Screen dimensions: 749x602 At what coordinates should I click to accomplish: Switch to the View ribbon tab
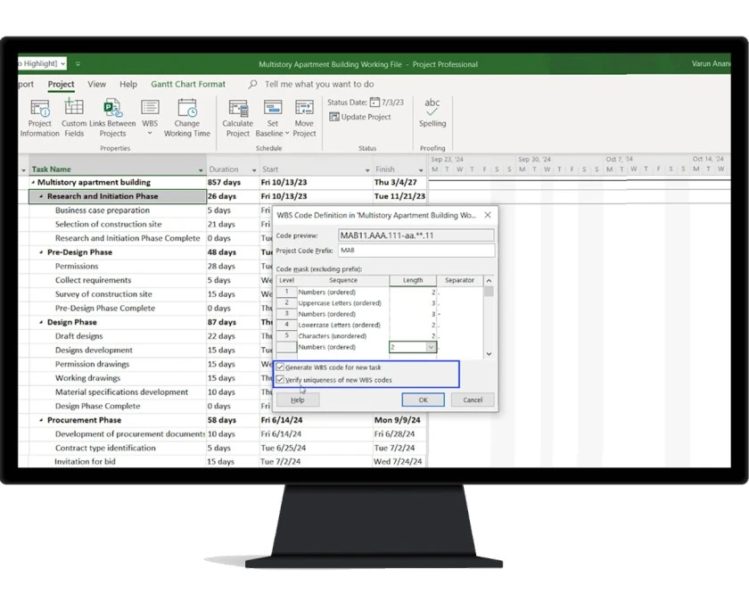click(95, 84)
